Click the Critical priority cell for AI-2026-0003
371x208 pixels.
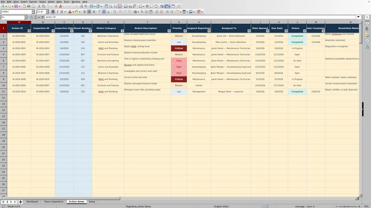[179, 48]
